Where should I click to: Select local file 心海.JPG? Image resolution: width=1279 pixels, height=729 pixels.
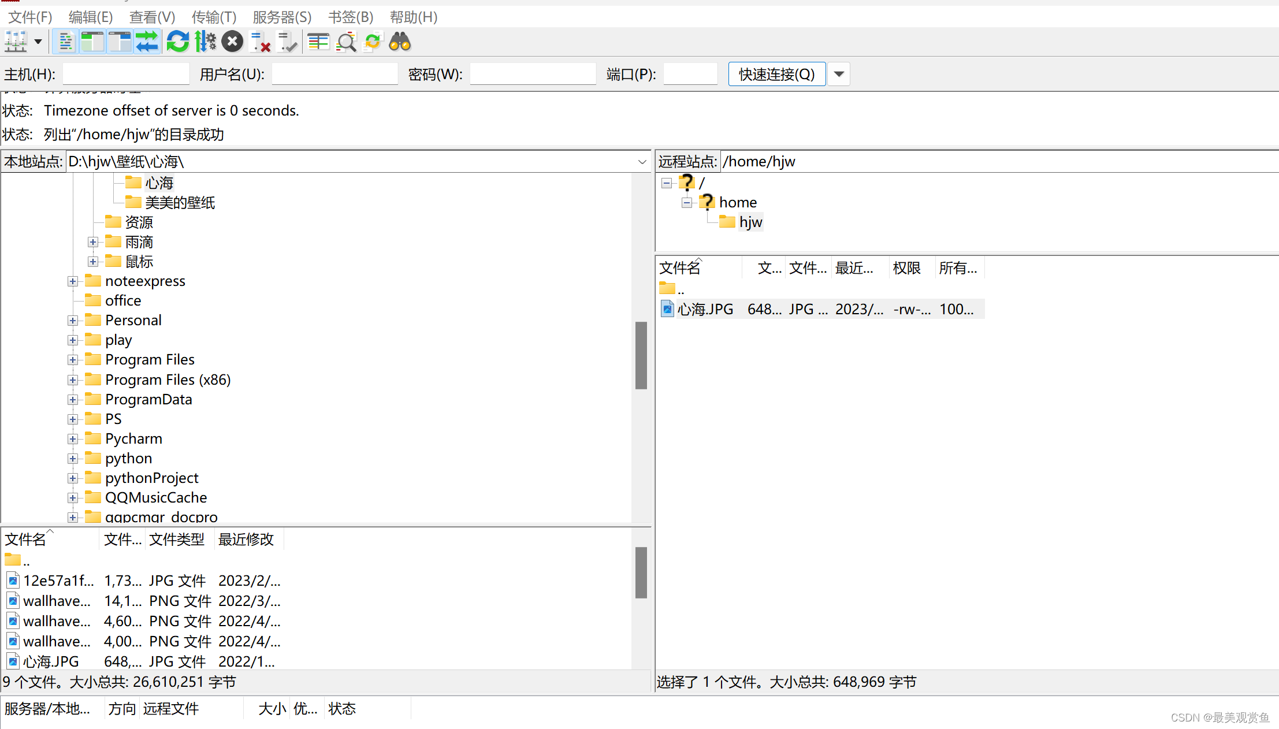(143, 661)
